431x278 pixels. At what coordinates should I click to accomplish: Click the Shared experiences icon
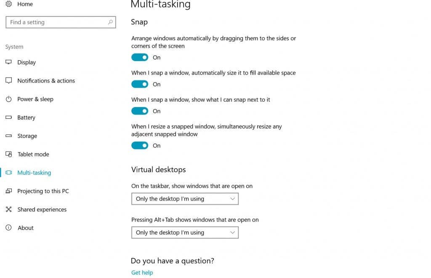click(x=9, y=209)
